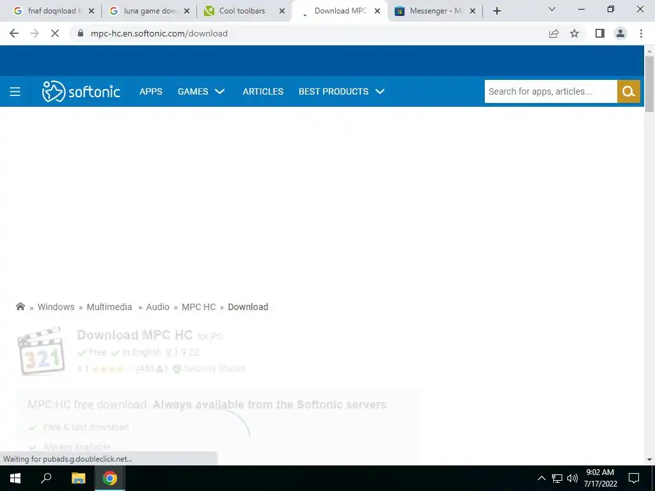This screenshot has height=491, width=655.
Task: Open File Explorer from taskbar
Action: pyautogui.click(x=78, y=478)
